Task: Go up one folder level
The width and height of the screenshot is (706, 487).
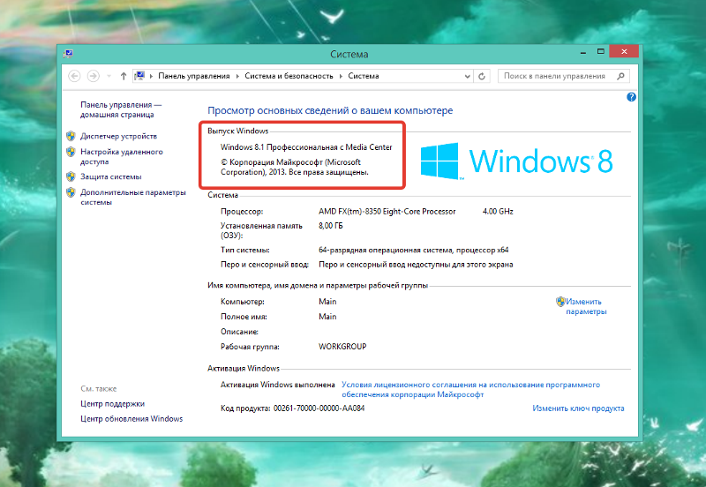Action: pyautogui.click(x=124, y=76)
